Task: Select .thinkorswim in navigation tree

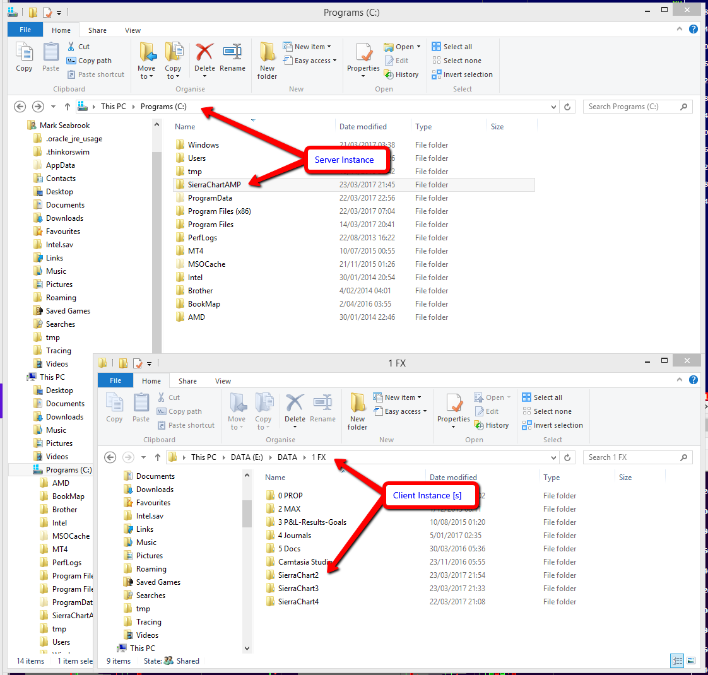Action: [x=68, y=152]
